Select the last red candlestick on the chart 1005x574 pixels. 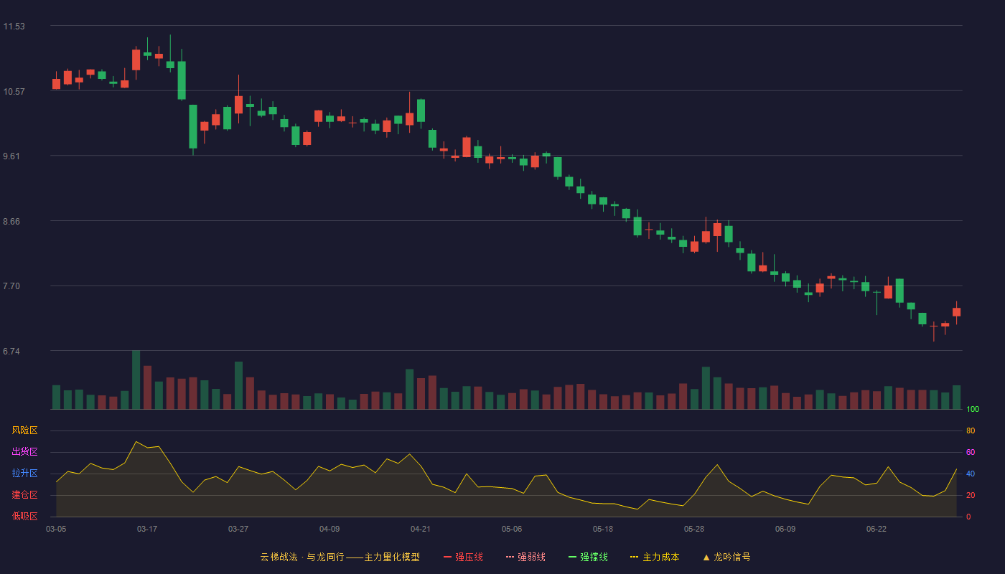pyautogui.click(x=956, y=312)
